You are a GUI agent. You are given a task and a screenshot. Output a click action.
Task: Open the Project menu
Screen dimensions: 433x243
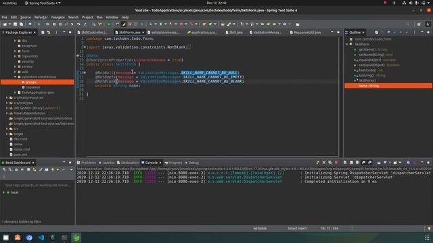tap(87, 17)
